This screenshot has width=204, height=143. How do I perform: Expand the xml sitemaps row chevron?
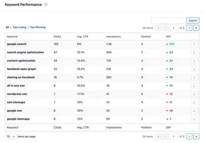[194, 103]
